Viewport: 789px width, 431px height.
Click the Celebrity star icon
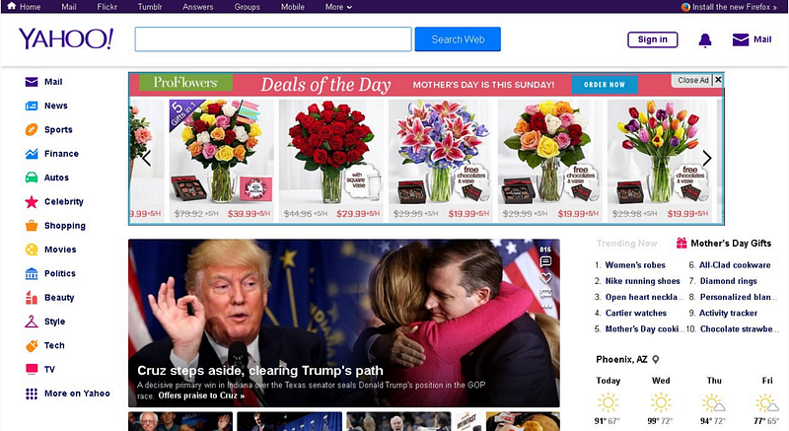[x=32, y=201]
